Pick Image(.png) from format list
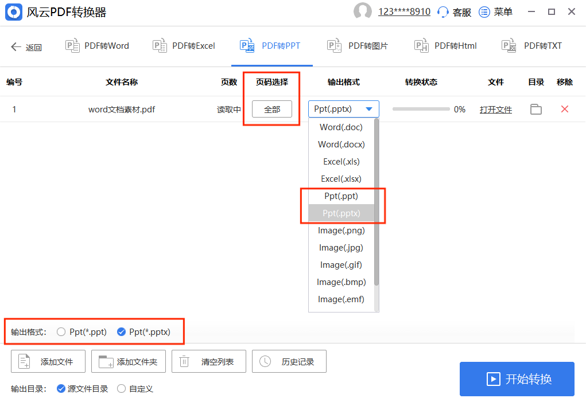Viewport: 586px width, 406px height. [x=341, y=230]
